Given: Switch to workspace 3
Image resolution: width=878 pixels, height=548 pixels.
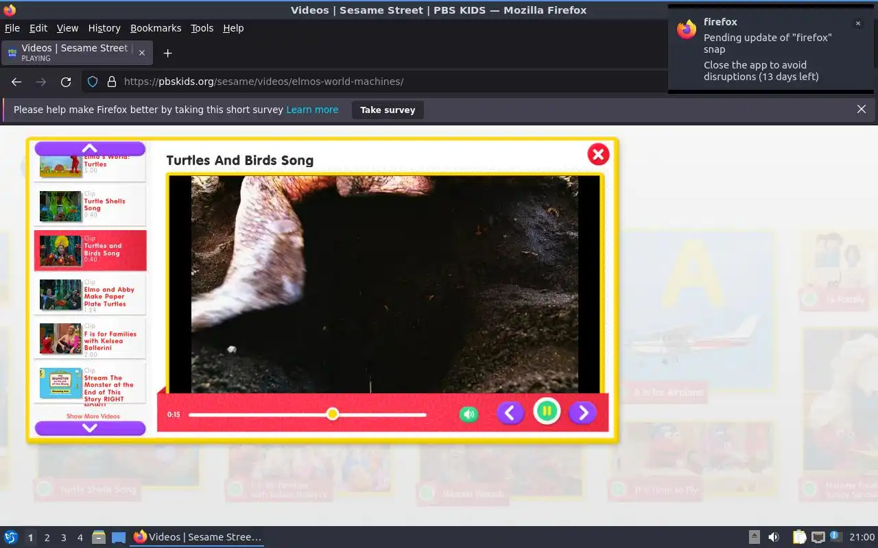Looking at the screenshot, I should coord(63,538).
